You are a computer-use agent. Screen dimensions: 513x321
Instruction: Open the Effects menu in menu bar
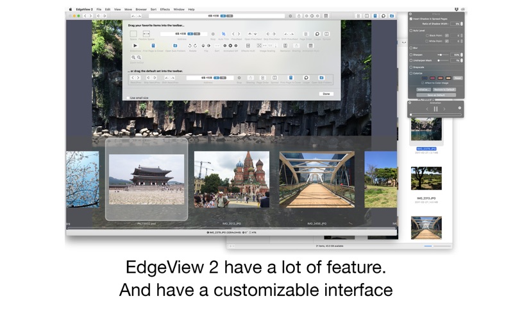(x=165, y=10)
